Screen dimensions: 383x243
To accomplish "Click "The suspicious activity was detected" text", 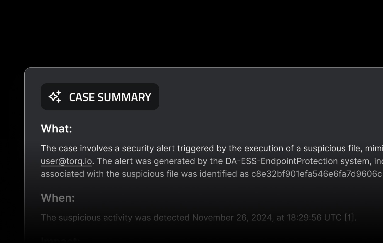I will pyautogui.click(x=116, y=217).
